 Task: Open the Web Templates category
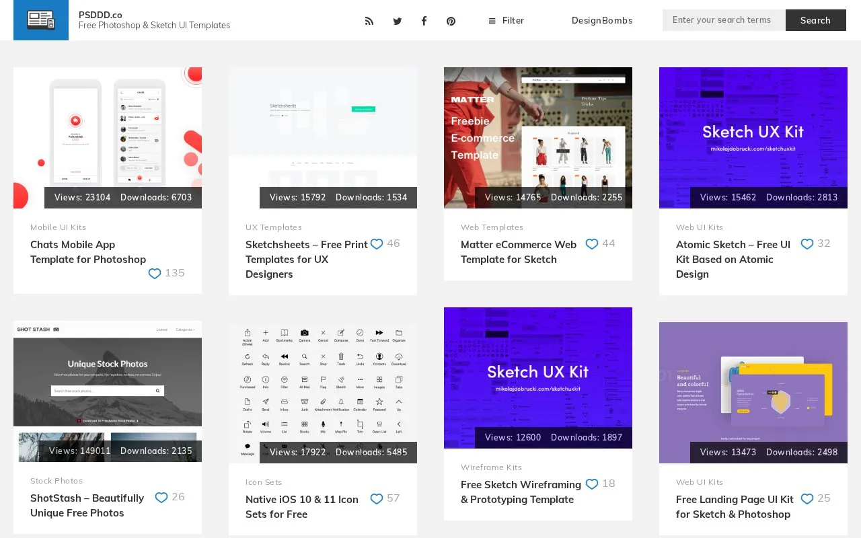tap(492, 227)
